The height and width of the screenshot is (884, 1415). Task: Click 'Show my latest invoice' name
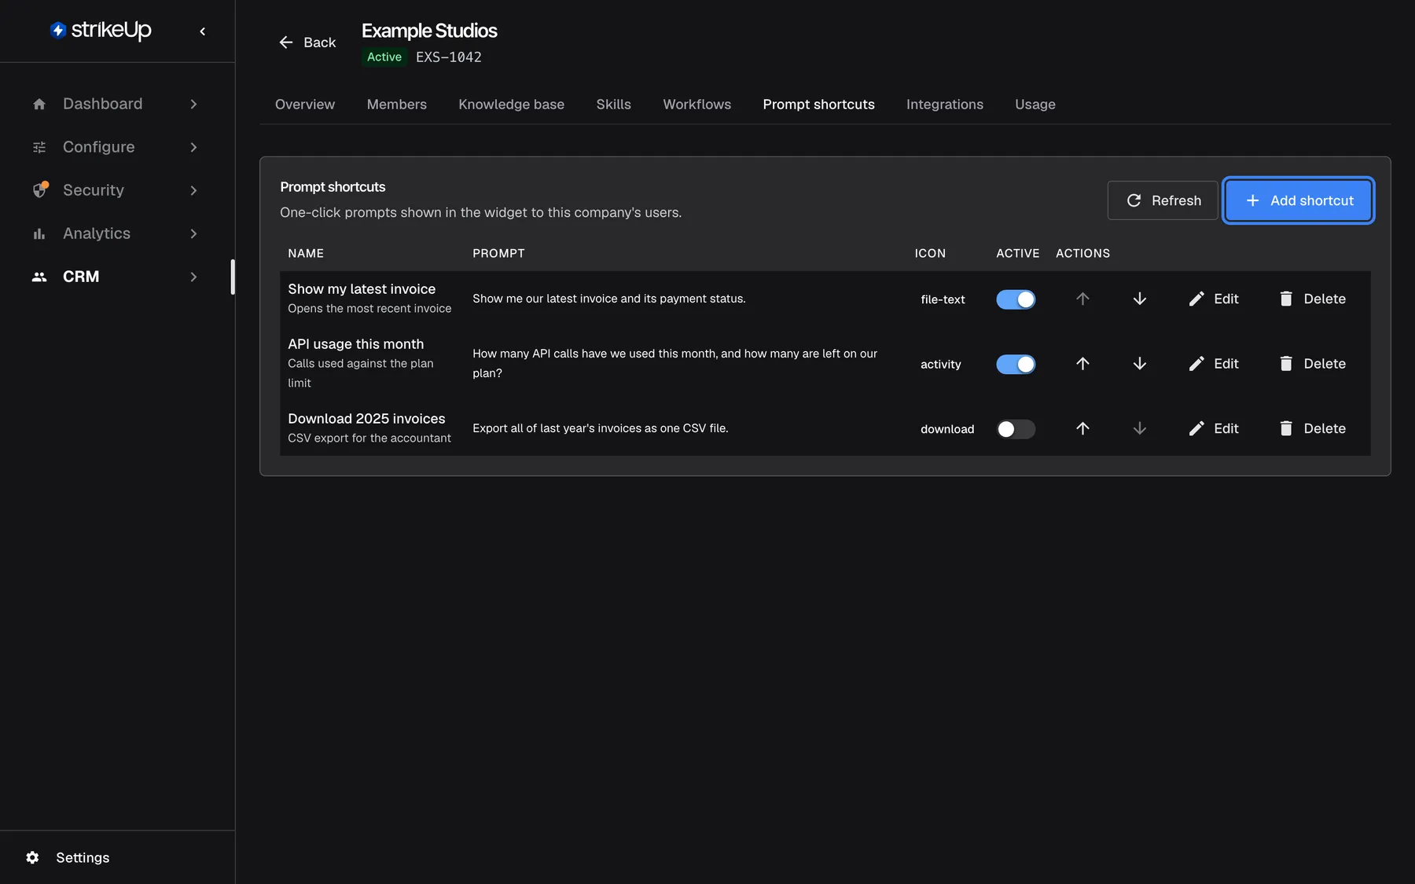coord(362,289)
